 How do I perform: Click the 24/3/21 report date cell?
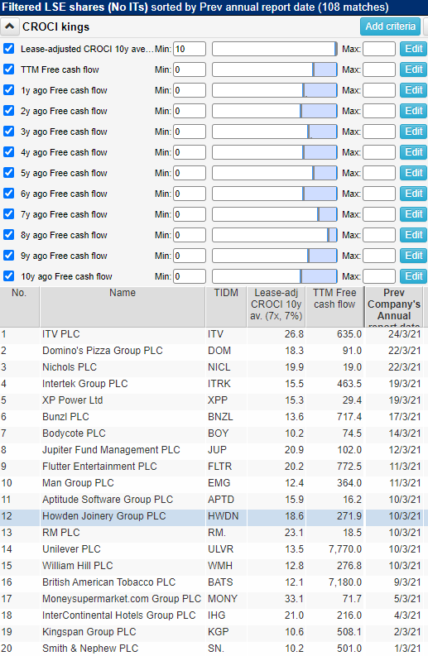click(404, 334)
